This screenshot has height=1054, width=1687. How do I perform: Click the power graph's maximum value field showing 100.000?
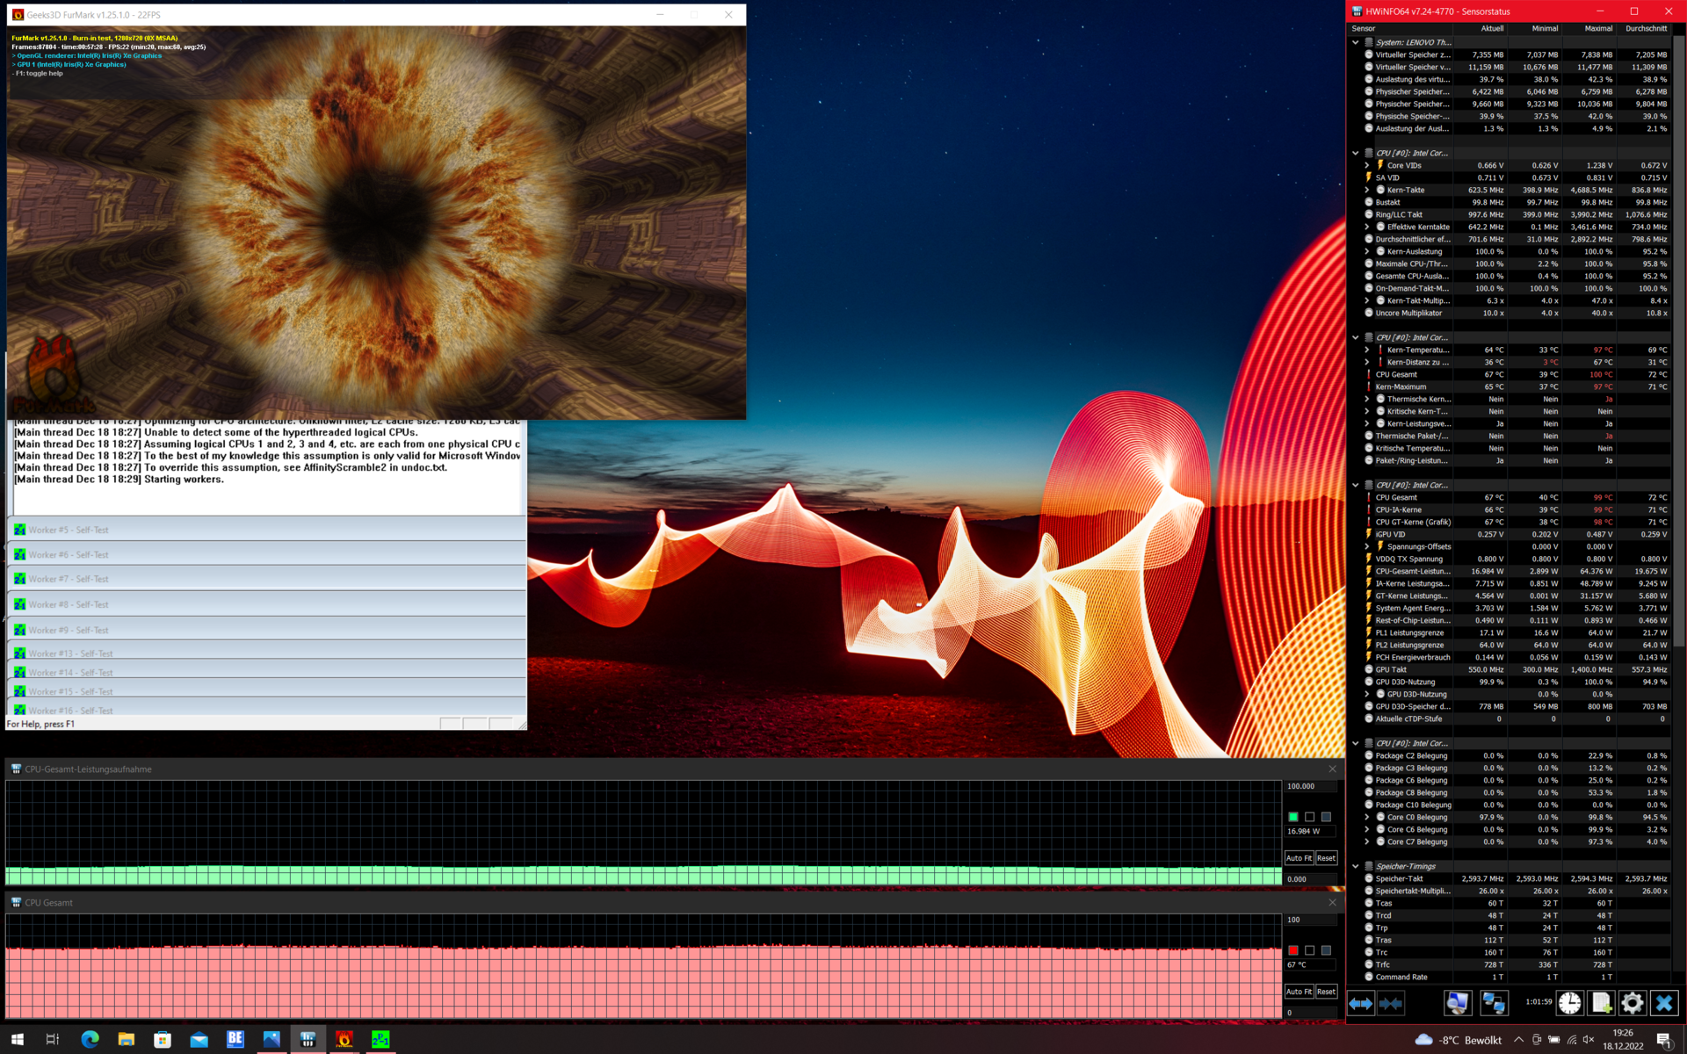click(1309, 786)
